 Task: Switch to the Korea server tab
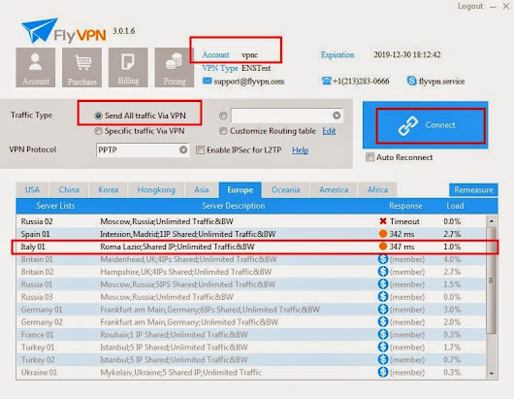[x=109, y=189]
